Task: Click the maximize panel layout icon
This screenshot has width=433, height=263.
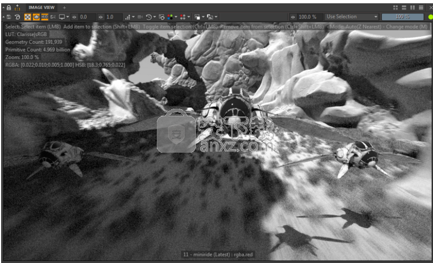Action: (421, 8)
